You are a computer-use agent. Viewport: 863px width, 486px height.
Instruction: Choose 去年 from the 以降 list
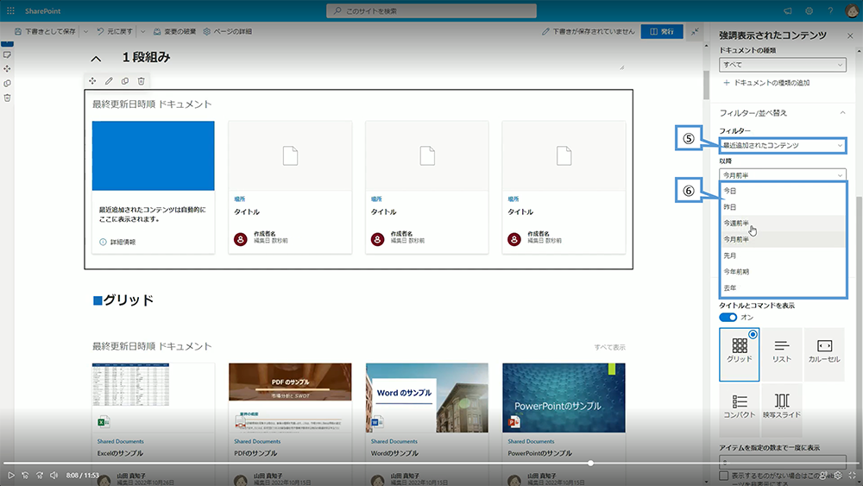[783, 287]
